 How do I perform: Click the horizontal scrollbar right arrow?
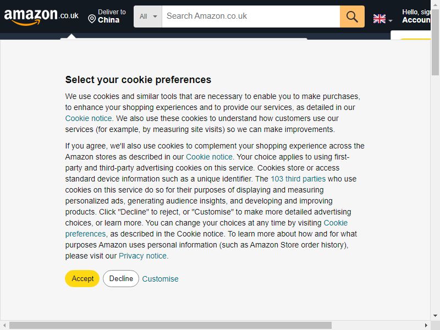tap(426, 326)
